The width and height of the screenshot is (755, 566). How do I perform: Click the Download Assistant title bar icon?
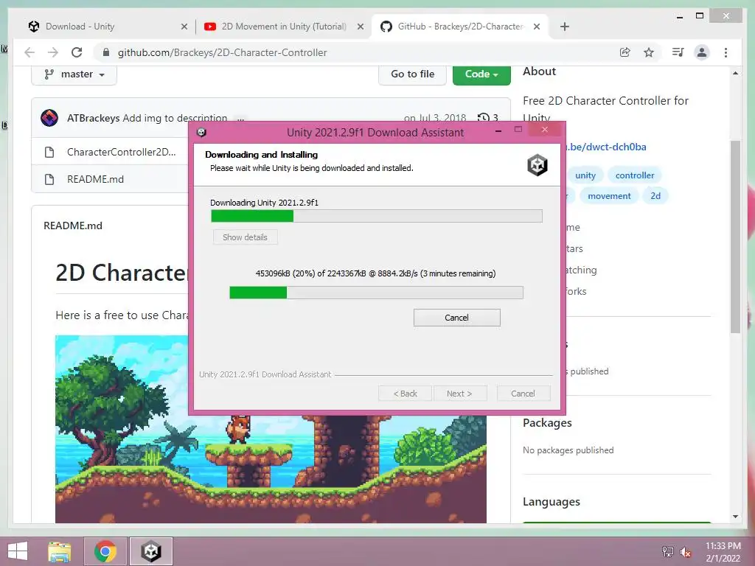tap(201, 133)
